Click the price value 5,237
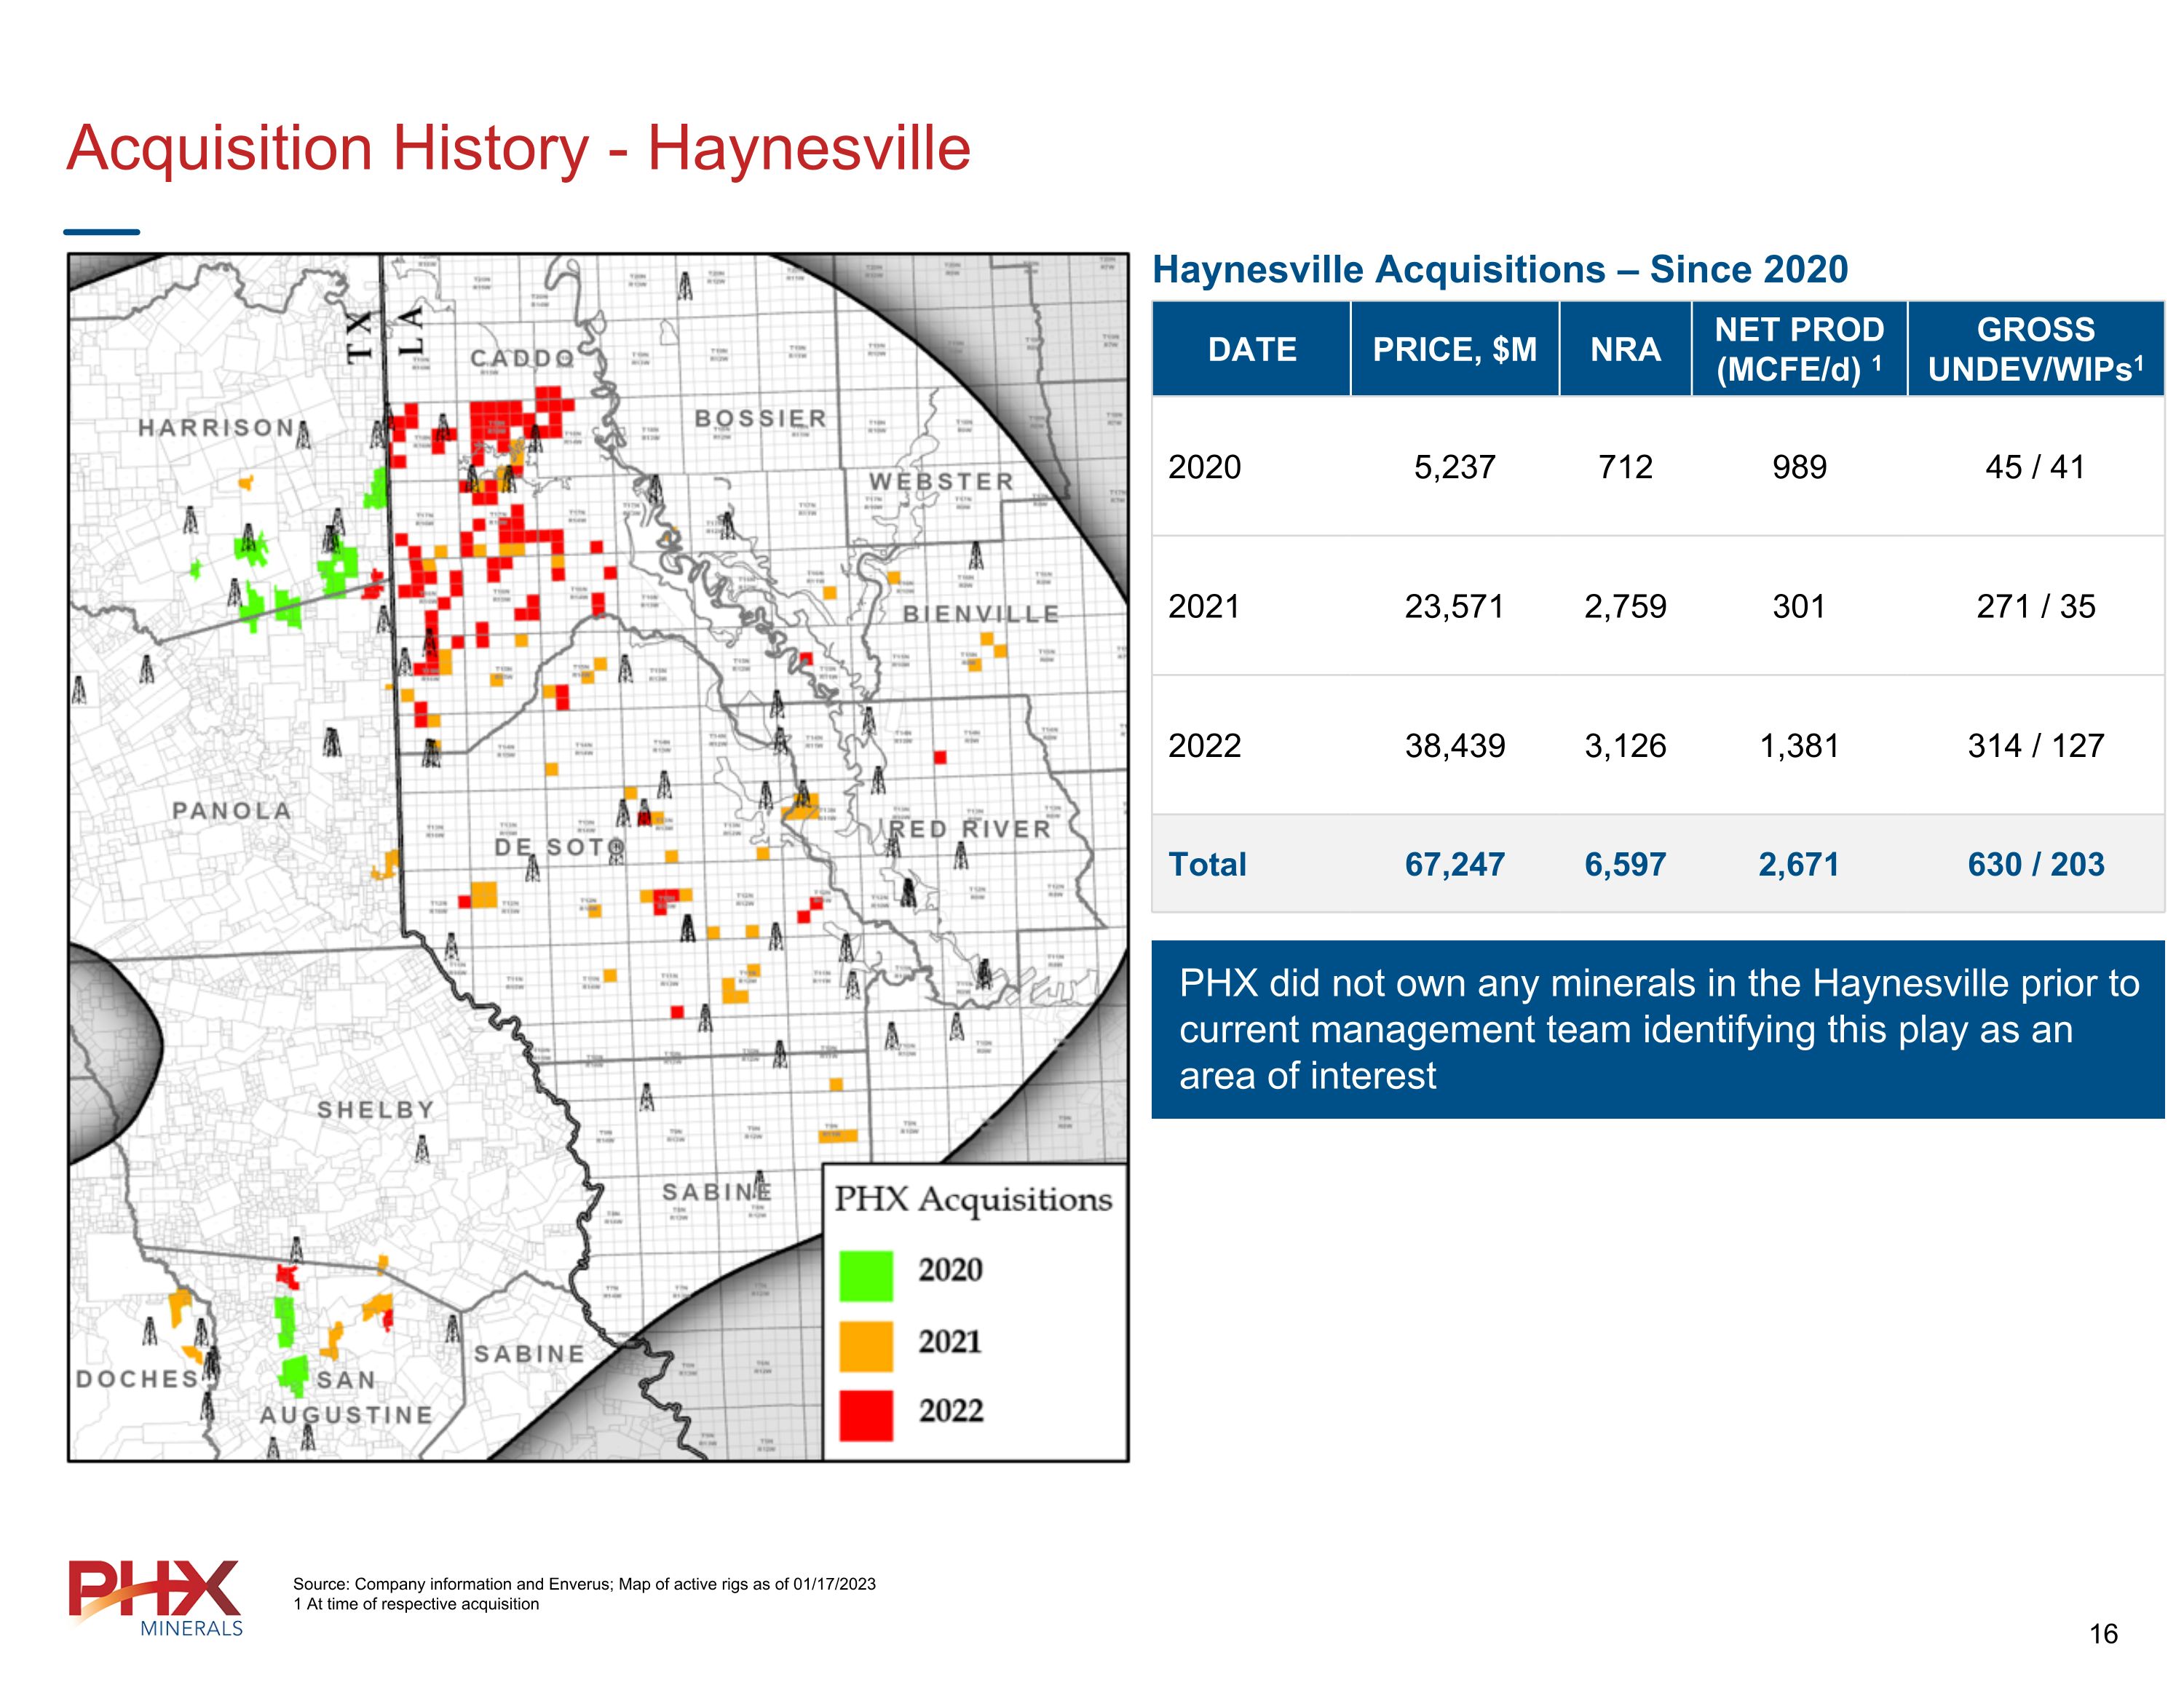2184x1685 pixels. coord(1455,467)
